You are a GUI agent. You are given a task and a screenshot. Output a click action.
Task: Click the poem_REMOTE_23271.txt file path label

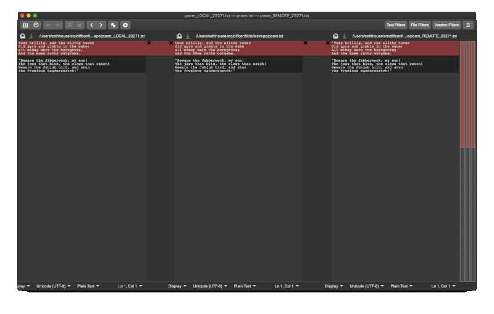tap(404, 36)
